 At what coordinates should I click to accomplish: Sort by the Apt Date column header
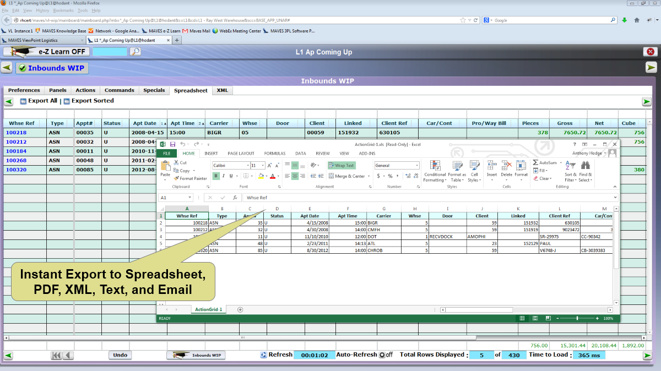click(145, 123)
